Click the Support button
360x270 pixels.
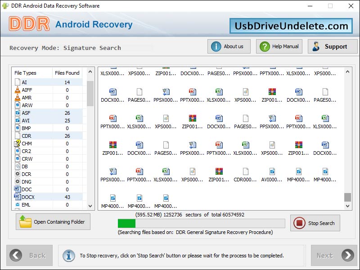pyautogui.click(x=333, y=46)
